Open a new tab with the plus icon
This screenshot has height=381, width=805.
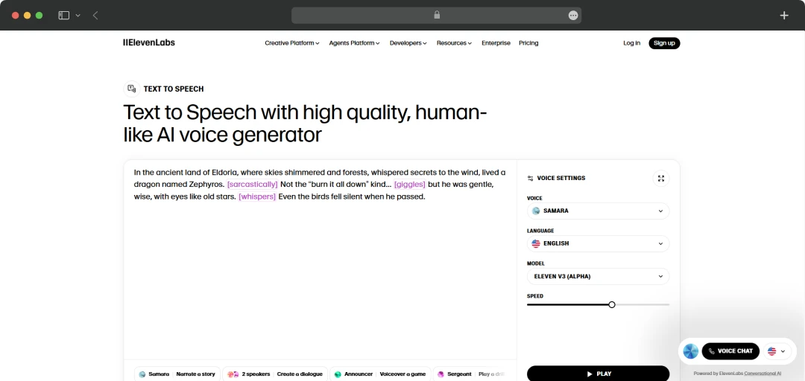pos(784,16)
